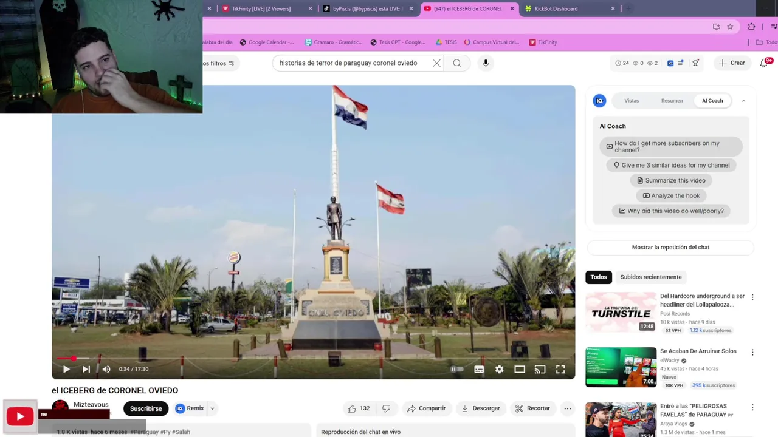Dislike the video with thumbs down

(386, 408)
